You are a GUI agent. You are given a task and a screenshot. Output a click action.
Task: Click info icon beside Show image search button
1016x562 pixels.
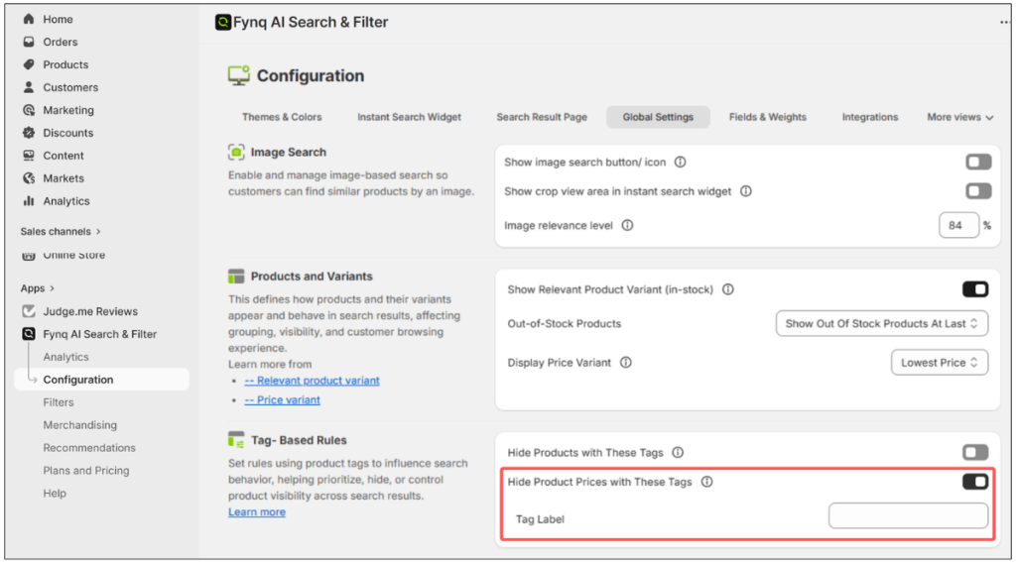pyautogui.click(x=680, y=162)
